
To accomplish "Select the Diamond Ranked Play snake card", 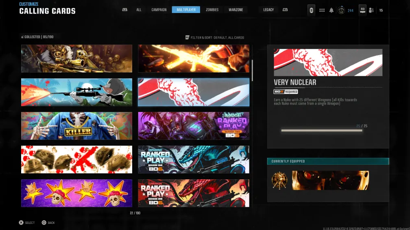I will (x=194, y=159).
